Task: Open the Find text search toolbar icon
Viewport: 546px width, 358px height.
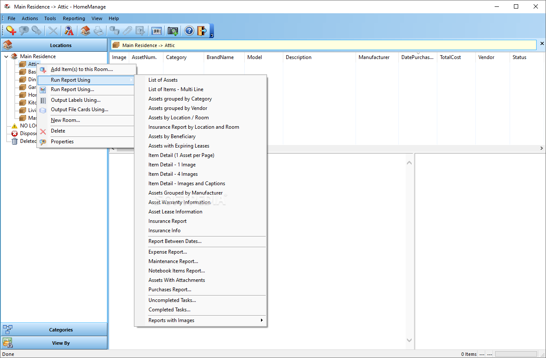Action: [69, 31]
